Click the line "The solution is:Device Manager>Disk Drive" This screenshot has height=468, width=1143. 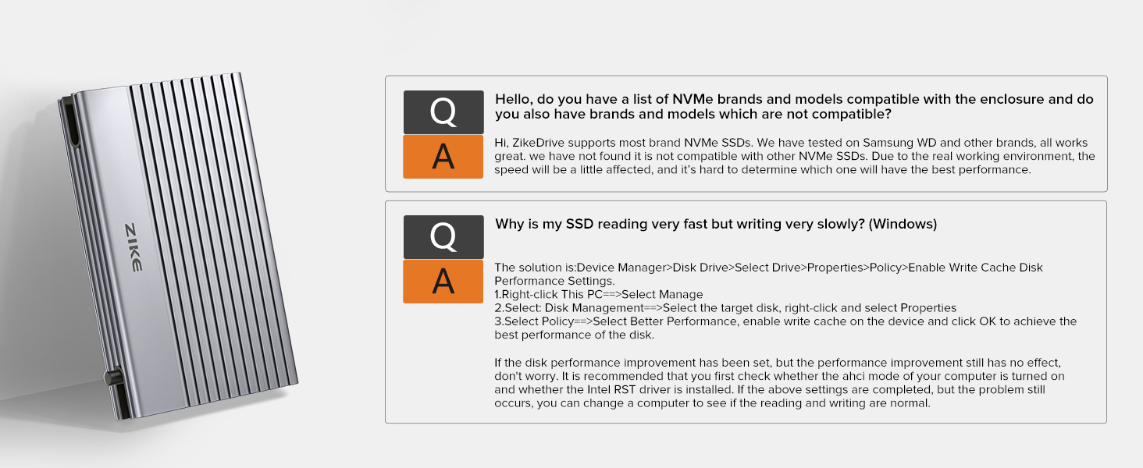(x=768, y=268)
